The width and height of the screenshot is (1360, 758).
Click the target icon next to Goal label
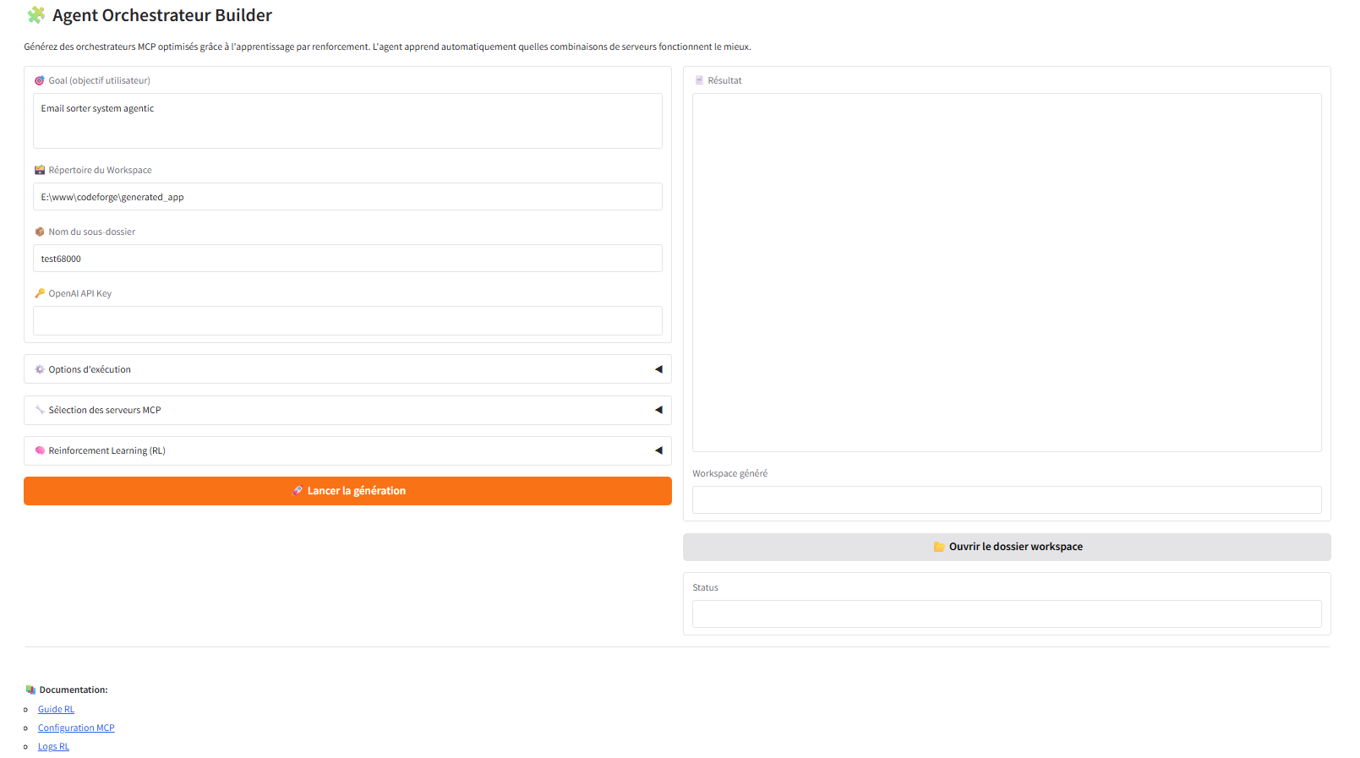tap(39, 80)
